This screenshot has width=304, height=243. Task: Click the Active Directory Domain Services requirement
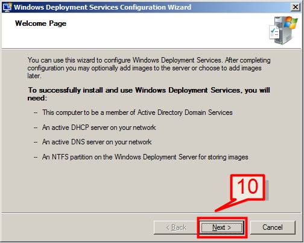(x=138, y=112)
